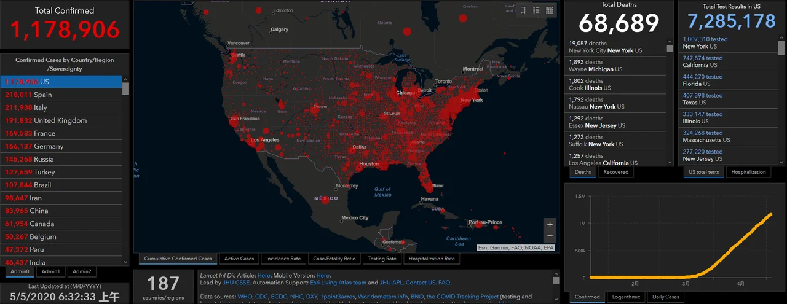Viewport: 787px width, 304px height.
Task: Switch to Hospitalization Rate map tab
Action: [432, 259]
